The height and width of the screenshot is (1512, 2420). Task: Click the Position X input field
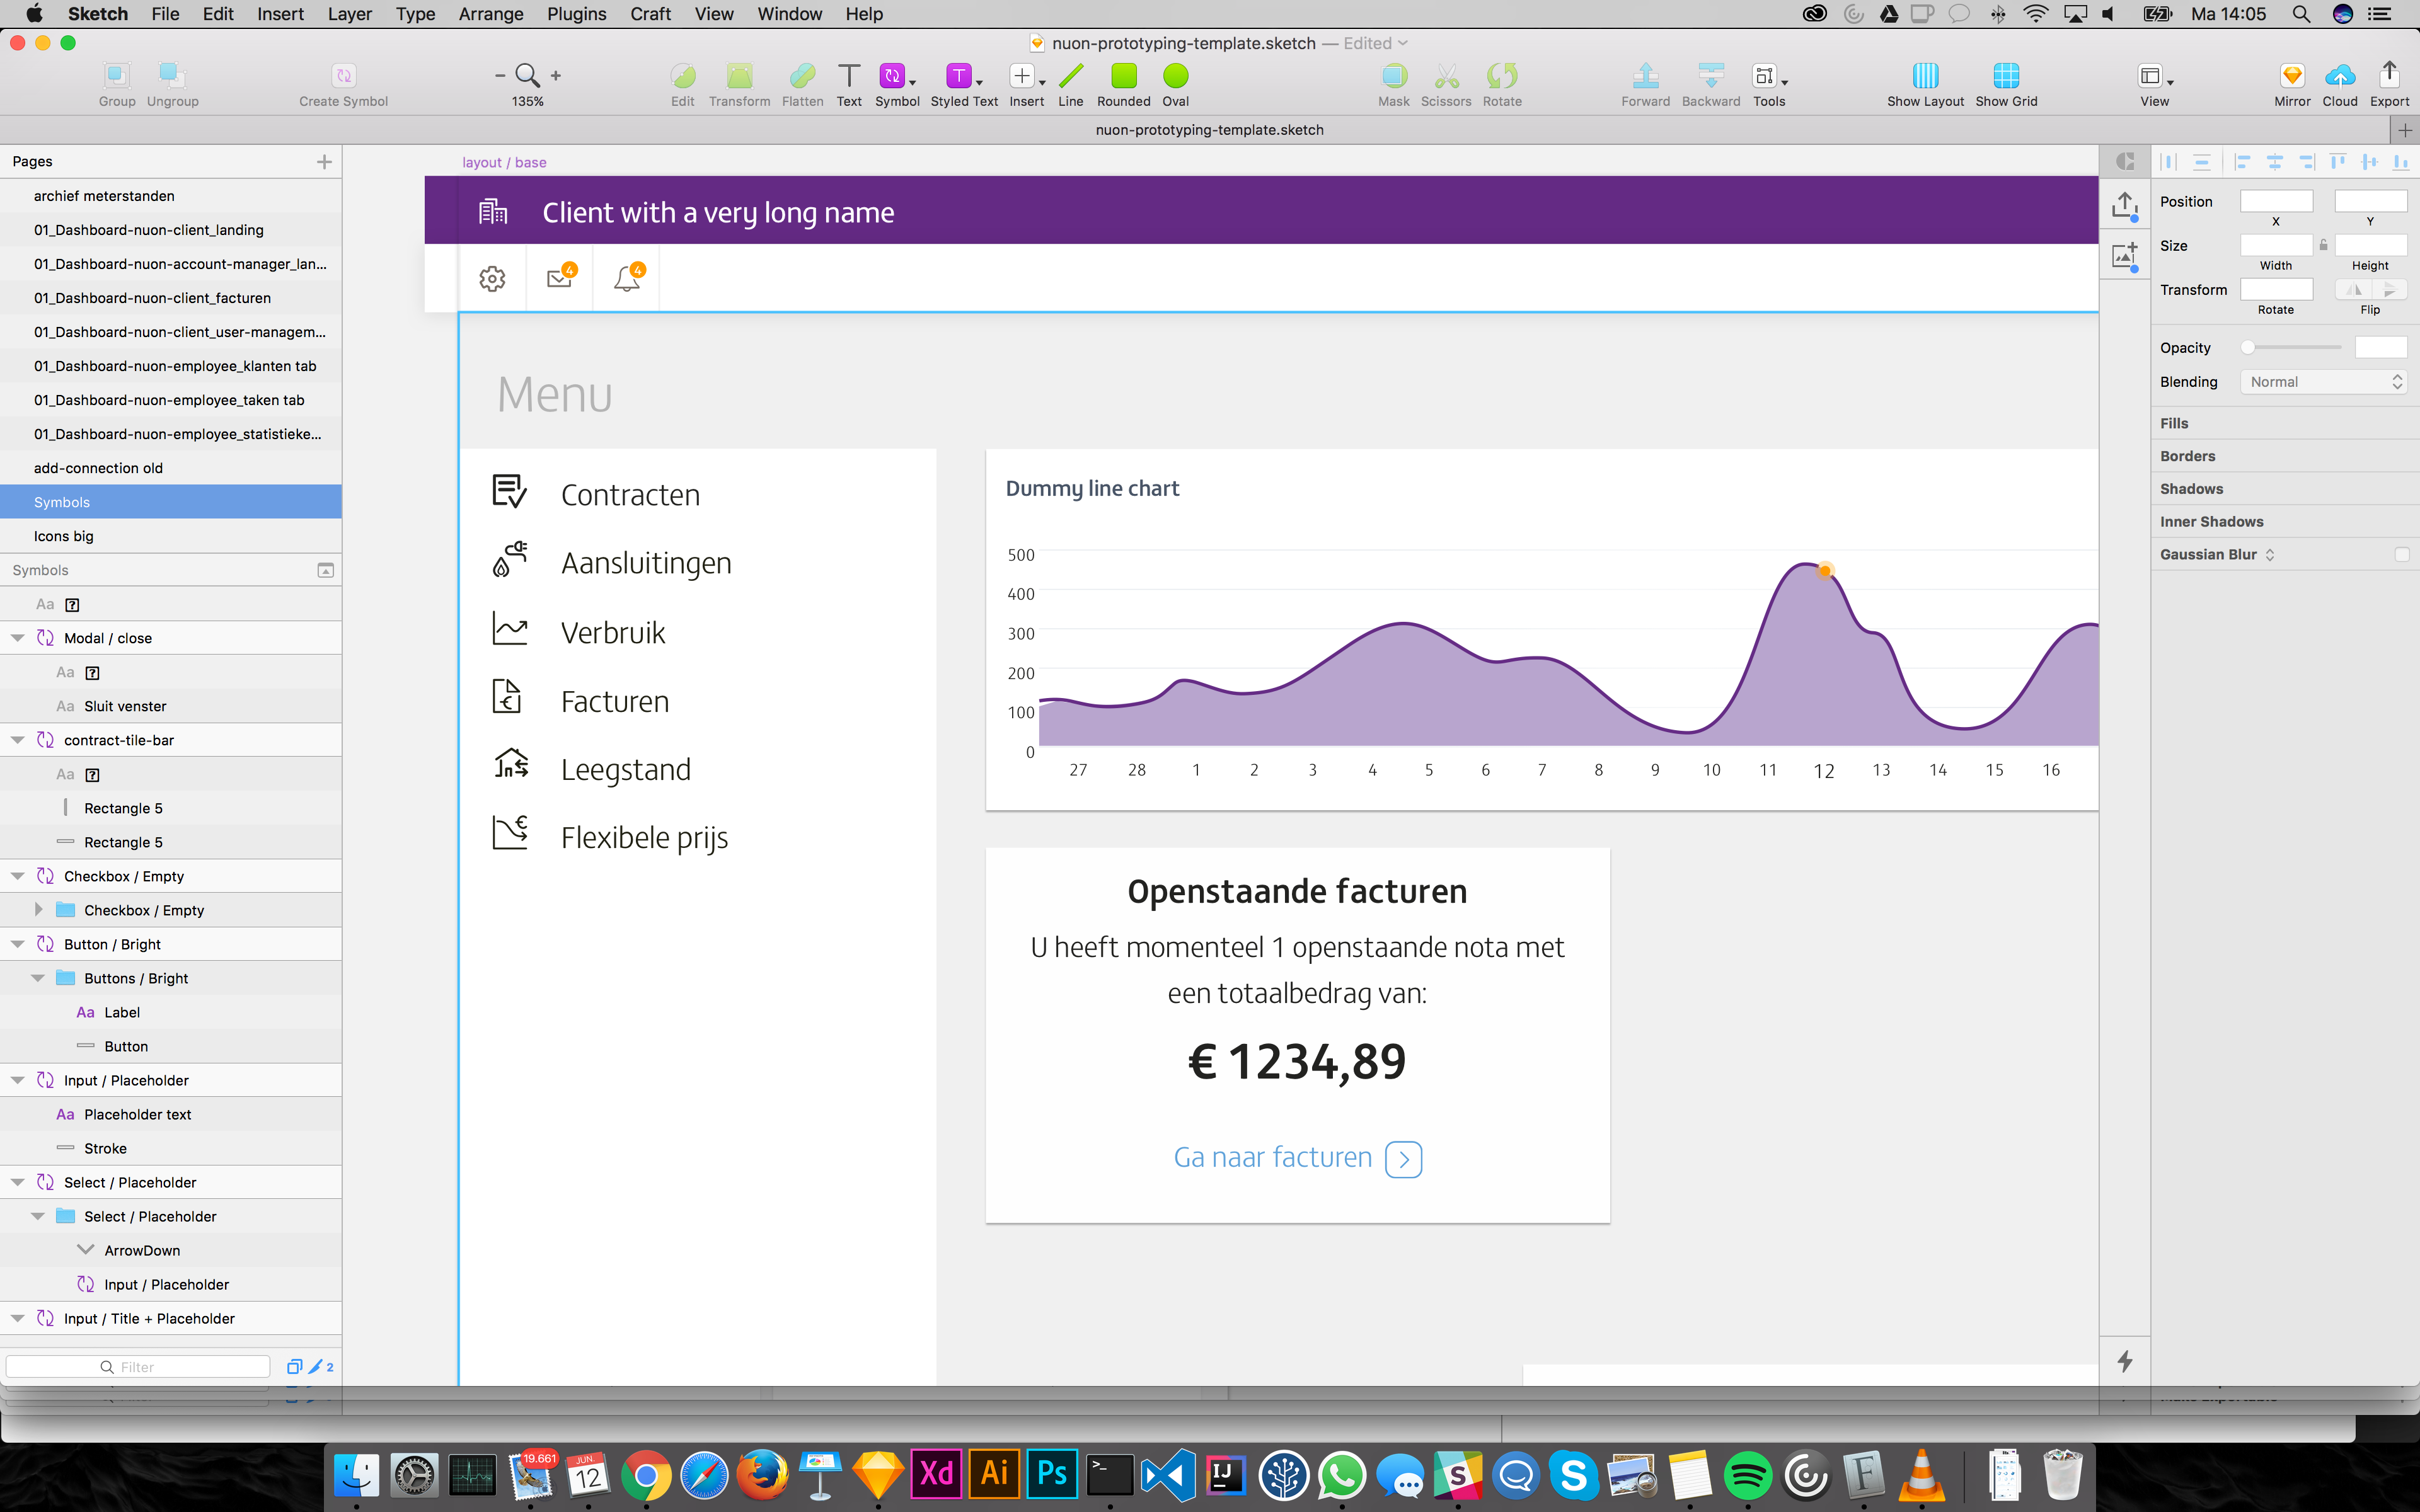[2276, 201]
